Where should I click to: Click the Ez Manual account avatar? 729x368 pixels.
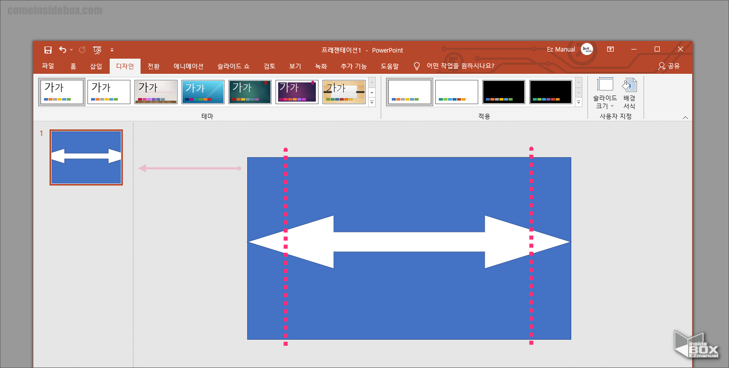pyautogui.click(x=587, y=49)
